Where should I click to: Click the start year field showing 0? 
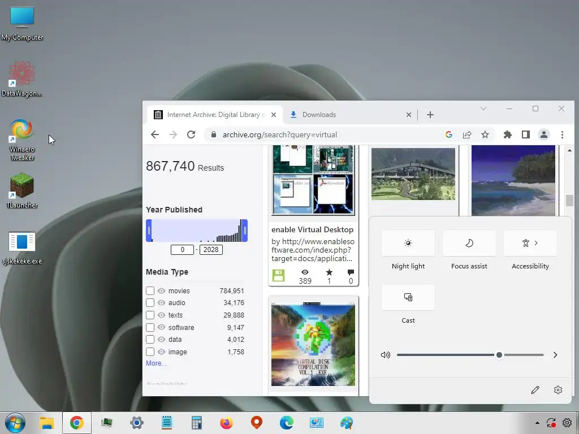pos(182,250)
